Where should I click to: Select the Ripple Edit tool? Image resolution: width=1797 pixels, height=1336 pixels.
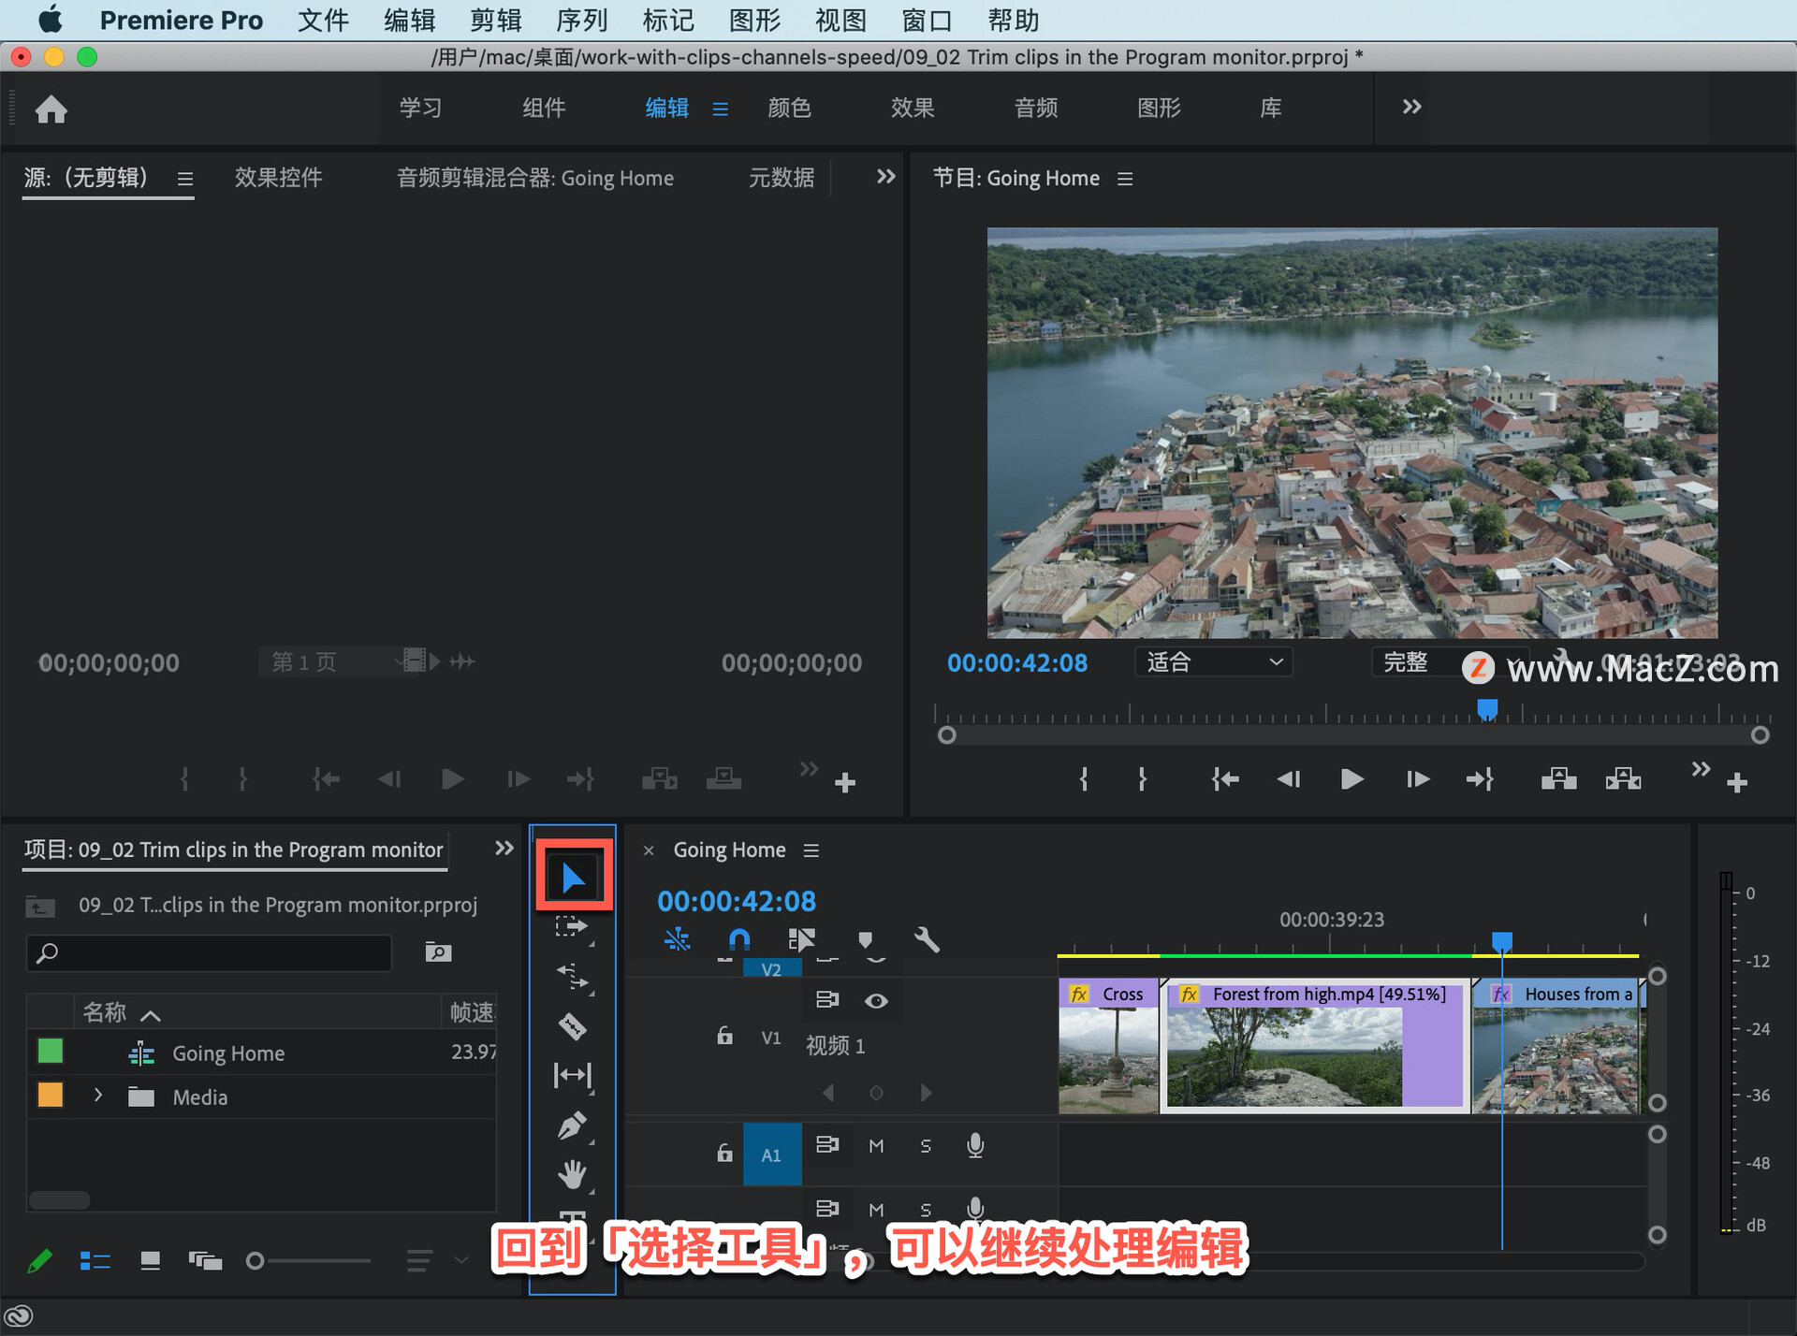572,977
